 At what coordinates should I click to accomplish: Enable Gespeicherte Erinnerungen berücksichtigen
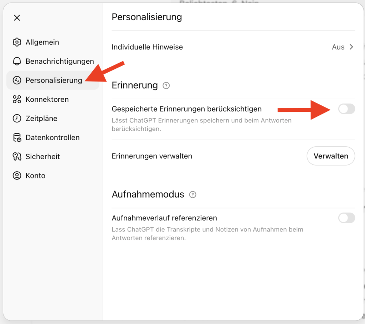(x=346, y=109)
